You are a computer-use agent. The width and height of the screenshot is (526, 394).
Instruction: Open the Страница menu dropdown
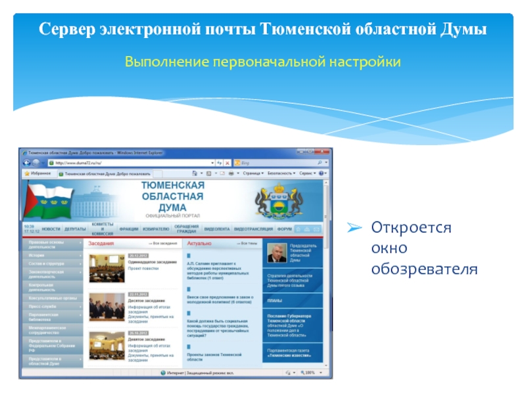click(253, 173)
